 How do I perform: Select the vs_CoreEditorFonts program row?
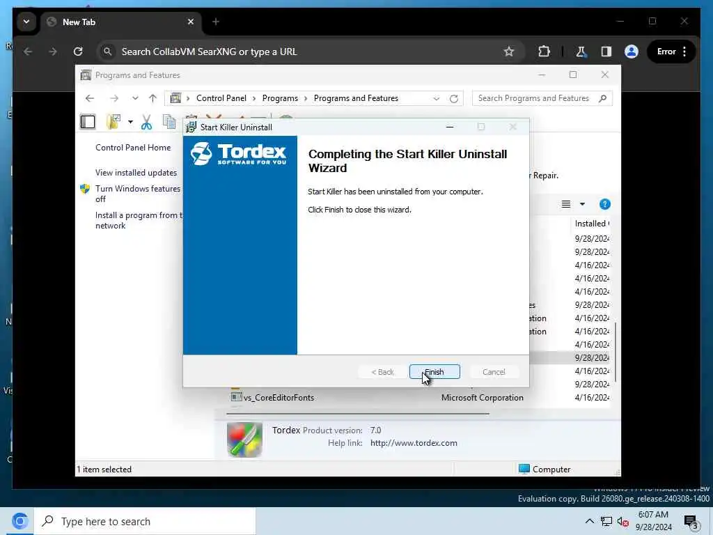pyautogui.click(x=418, y=398)
